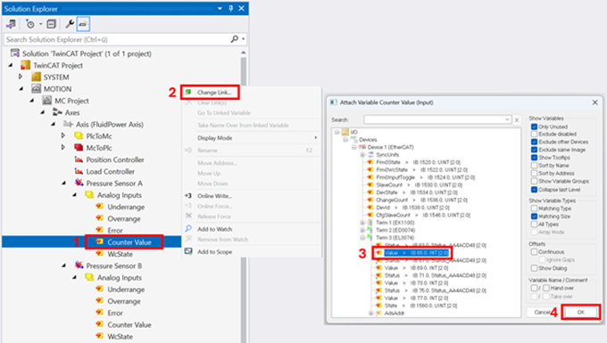Uncheck Exclude other Devices checkbox
This screenshot has width=607, height=343.
click(x=534, y=142)
